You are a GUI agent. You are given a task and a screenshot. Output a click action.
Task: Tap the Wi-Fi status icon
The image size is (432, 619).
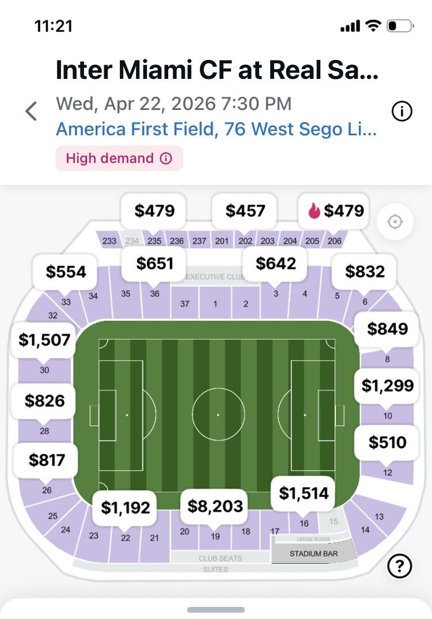(x=374, y=26)
